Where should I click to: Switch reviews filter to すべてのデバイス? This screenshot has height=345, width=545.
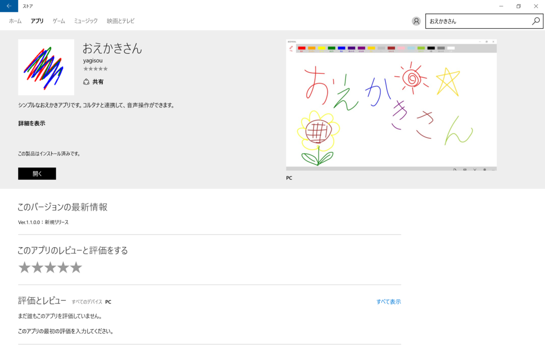click(x=88, y=301)
